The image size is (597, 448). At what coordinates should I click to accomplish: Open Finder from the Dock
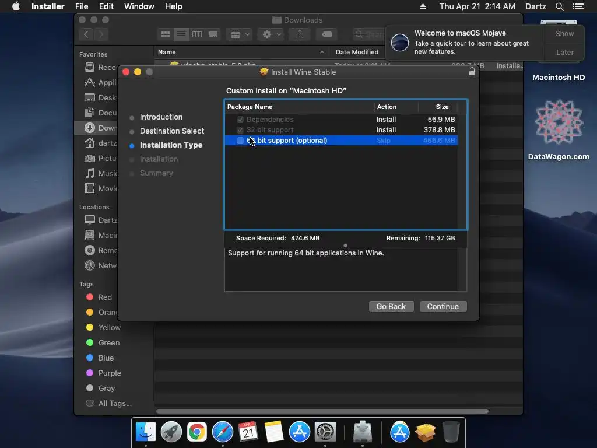pyautogui.click(x=146, y=432)
